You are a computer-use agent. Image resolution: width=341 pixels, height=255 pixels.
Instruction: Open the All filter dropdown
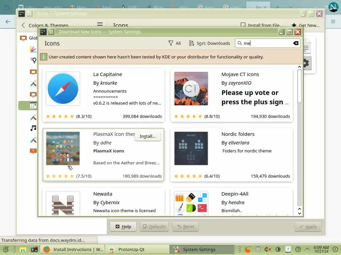(x=174, y=43)
